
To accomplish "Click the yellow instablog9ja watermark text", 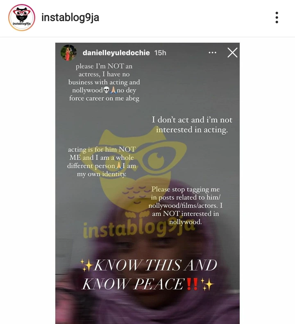I will click(139, 228).
